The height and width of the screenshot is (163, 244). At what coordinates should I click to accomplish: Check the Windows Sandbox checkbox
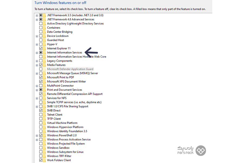tap(41, 148)
